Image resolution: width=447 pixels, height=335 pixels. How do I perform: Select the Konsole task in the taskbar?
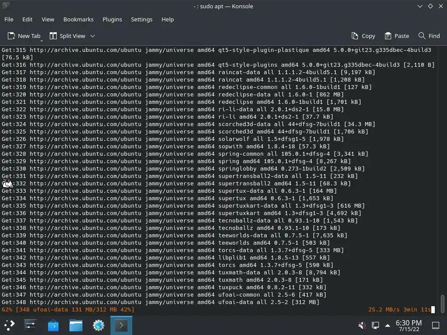pos(121,325)
